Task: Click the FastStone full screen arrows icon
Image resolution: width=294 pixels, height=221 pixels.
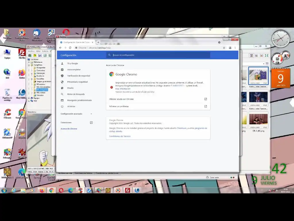Action: coord(266,56)
